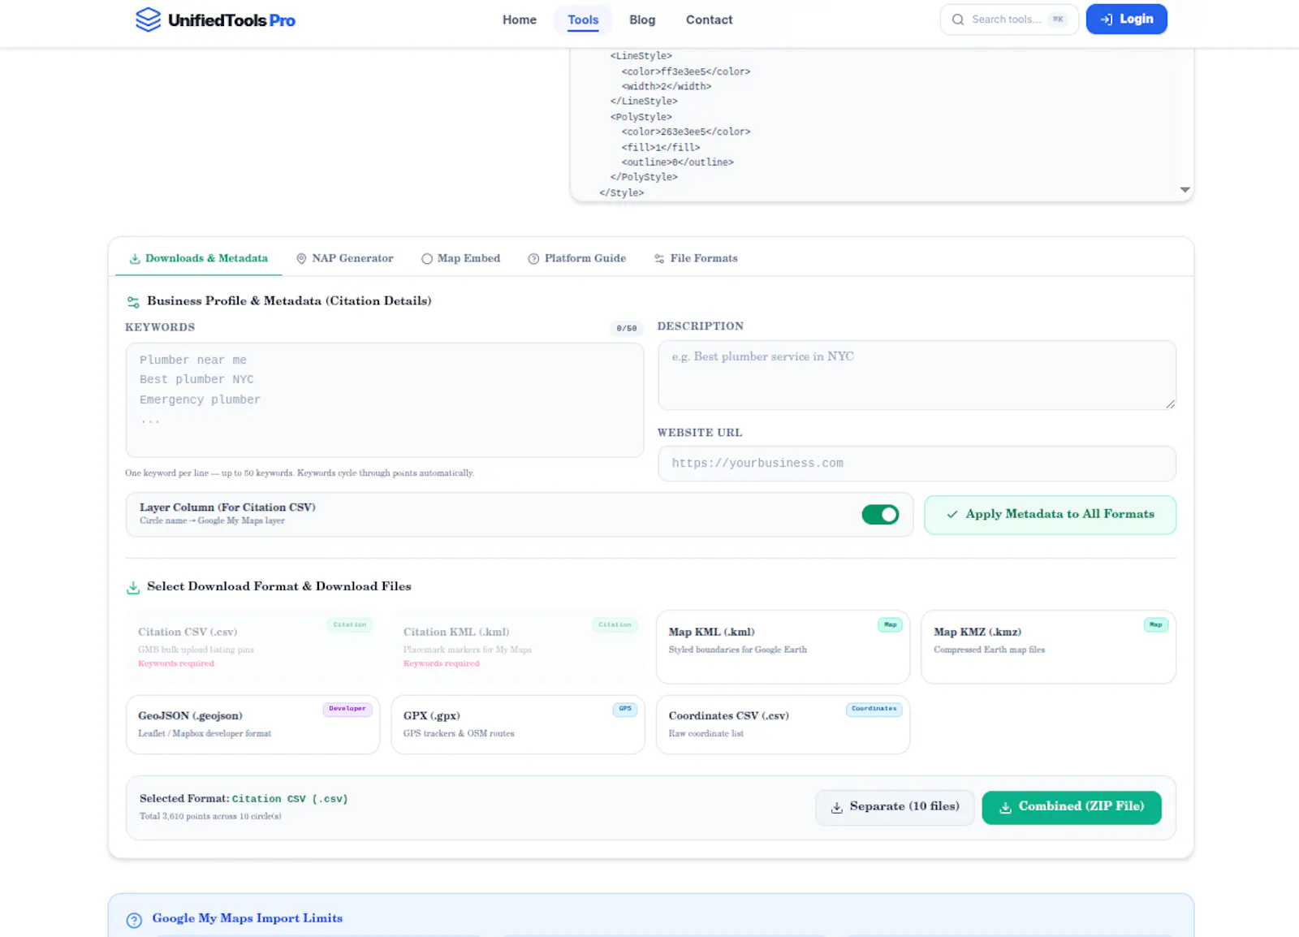The width and height of the screenshot is (1299, 937).
Task: Click the Login button
Action: click(x=1126, y=19)
